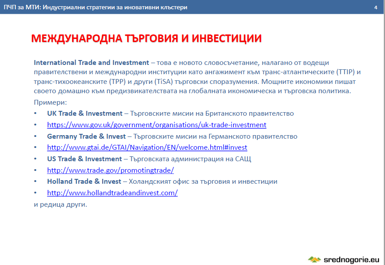Click text Холандският офис за търговия и инвестиции
385x265 pixels.
coord(203,182)
